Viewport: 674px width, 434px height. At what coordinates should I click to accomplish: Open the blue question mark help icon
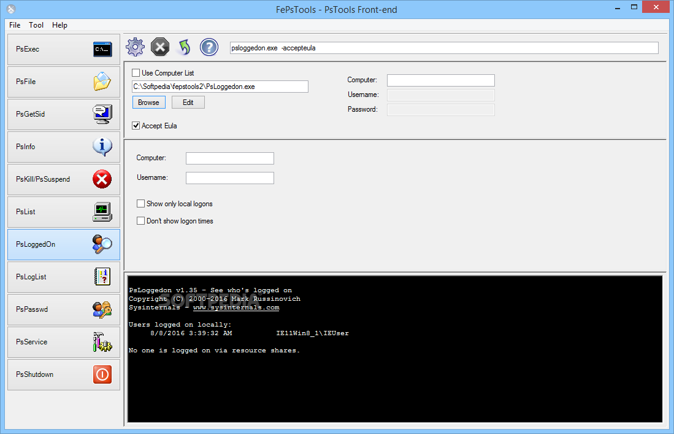209,47
